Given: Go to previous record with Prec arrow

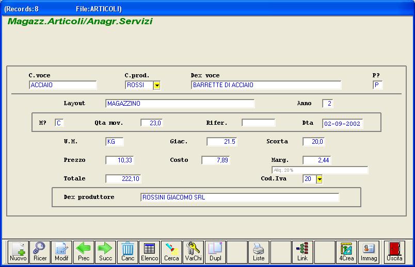Looking at the screenshot, I should pos(84,252).
